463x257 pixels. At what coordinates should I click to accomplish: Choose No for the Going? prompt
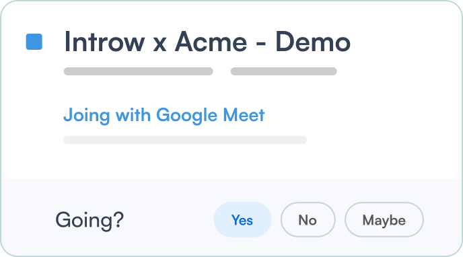tap(308, 219)
